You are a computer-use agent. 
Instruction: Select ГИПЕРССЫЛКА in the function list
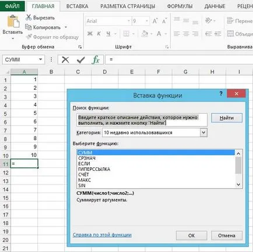156,169
